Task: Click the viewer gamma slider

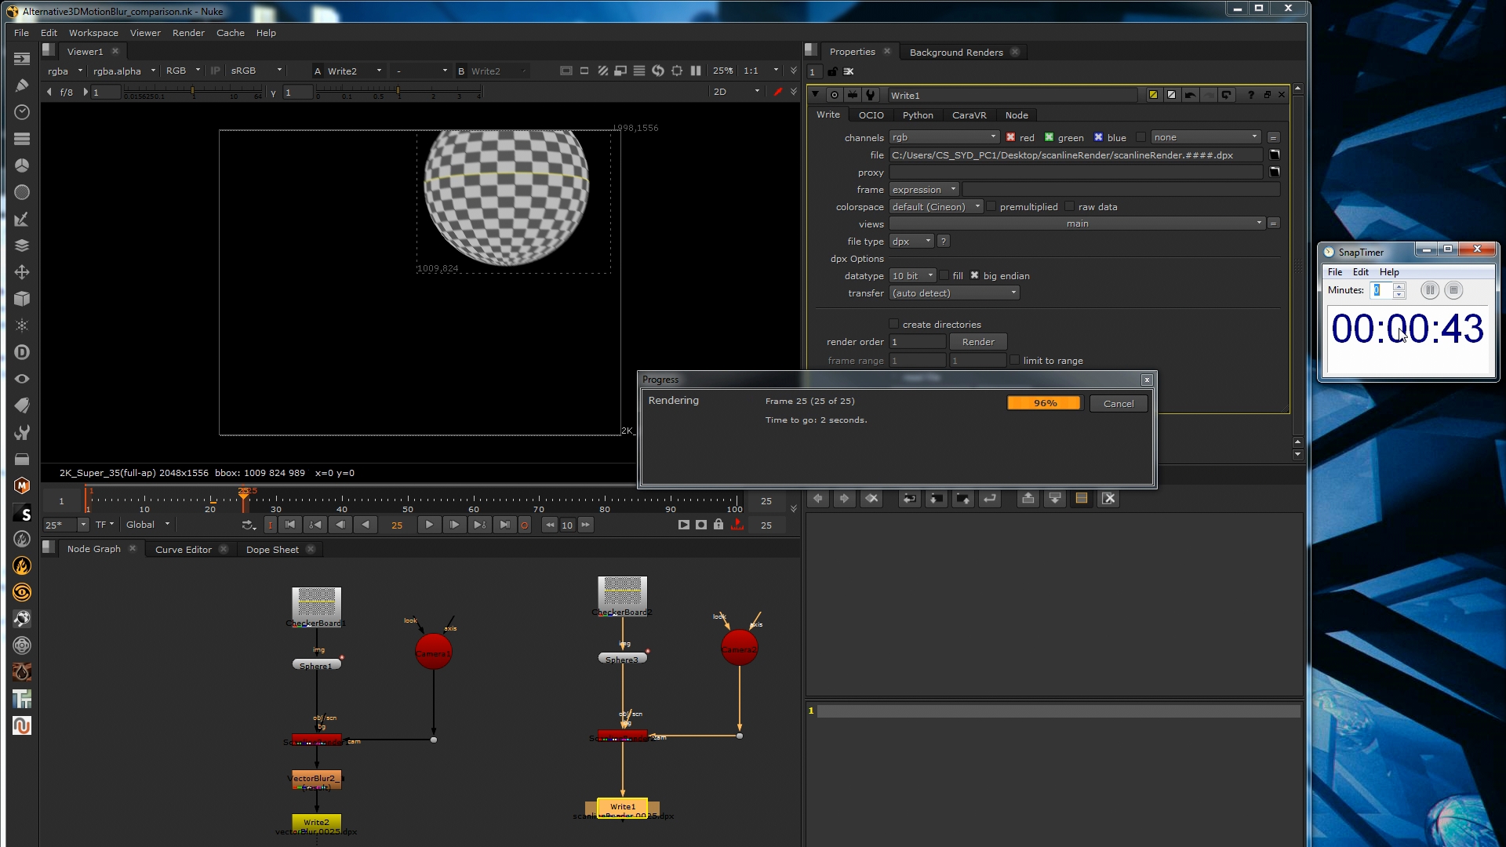Action: pos(398,92)
